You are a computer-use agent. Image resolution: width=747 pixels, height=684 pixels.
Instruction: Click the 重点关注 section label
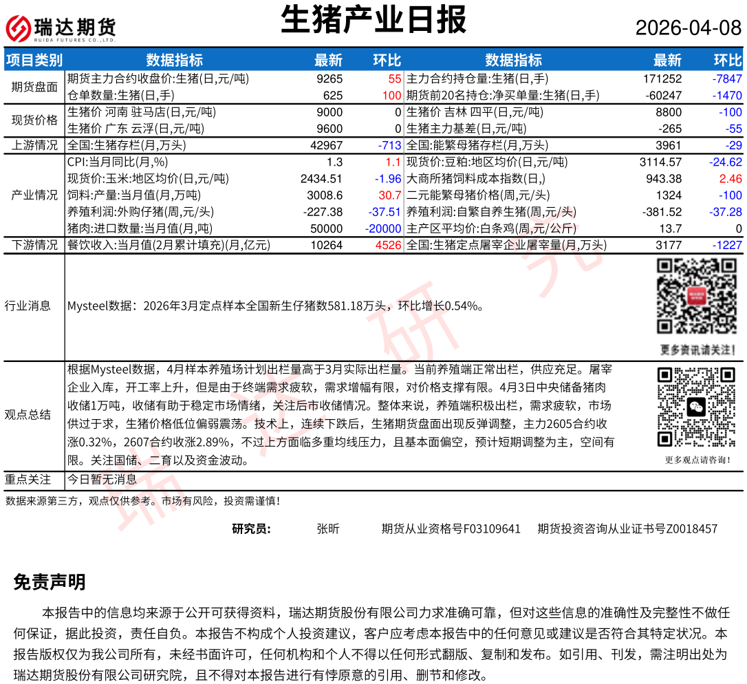(28, 479)
